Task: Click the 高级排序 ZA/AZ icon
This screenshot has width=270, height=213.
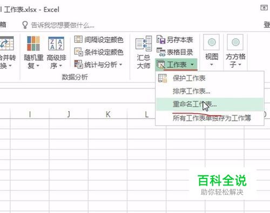Action: (56, 44)
